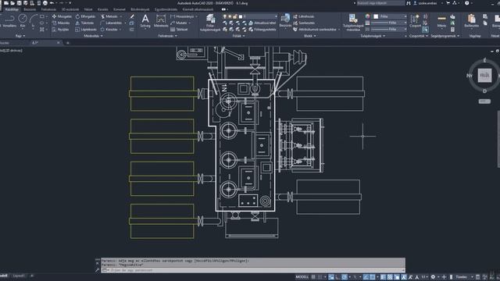This screenshot has height=281, width=500.
Task: Switch to the Beszúrás ribbon tab
Action: point(30,9)
